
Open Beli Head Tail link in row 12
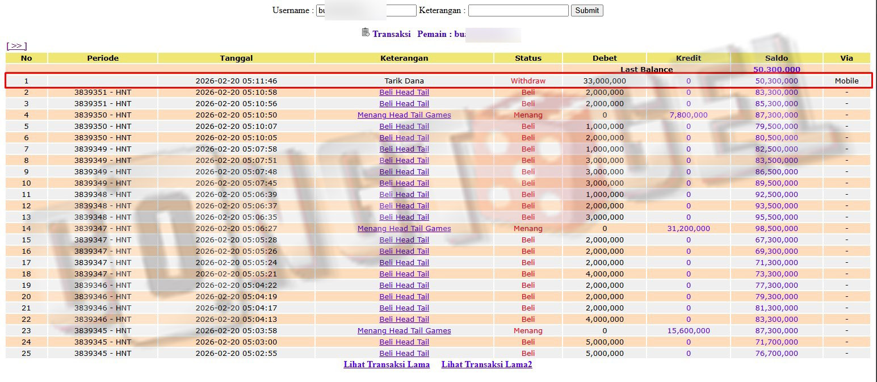[x=404, y=205]
